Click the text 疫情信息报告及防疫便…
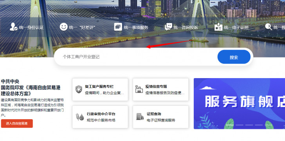The width and height of the screenshot is (285, 141). click(x=165, y=93)
